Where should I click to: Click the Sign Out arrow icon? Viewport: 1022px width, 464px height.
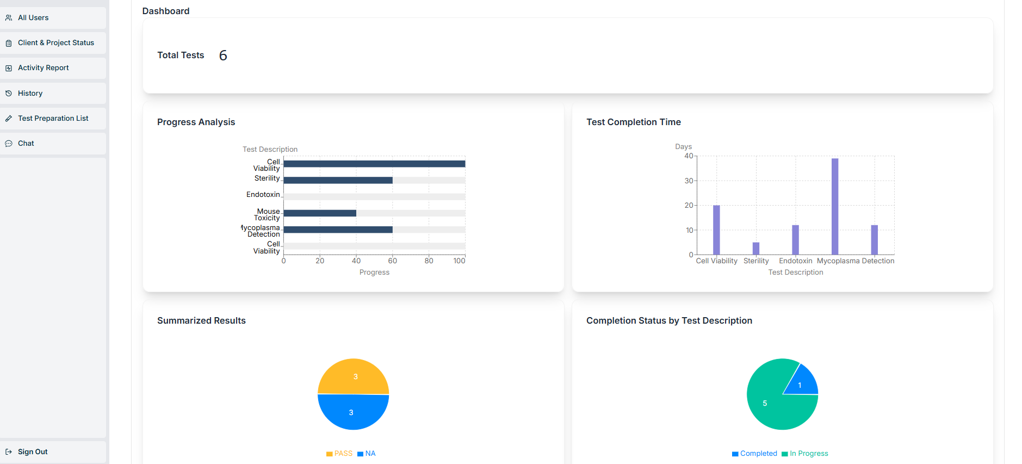coord(9,452)
